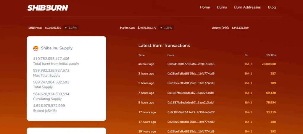Go to Burn Addresses page

(247, 7)
